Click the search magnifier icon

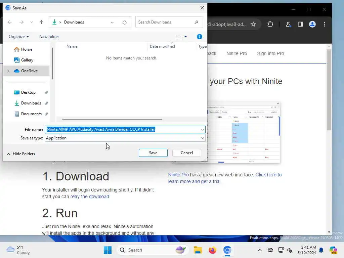click(x=196, y=22)
